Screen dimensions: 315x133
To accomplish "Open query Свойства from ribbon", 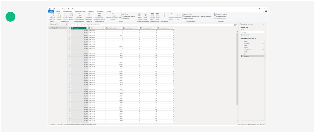I will click(125, 14).
